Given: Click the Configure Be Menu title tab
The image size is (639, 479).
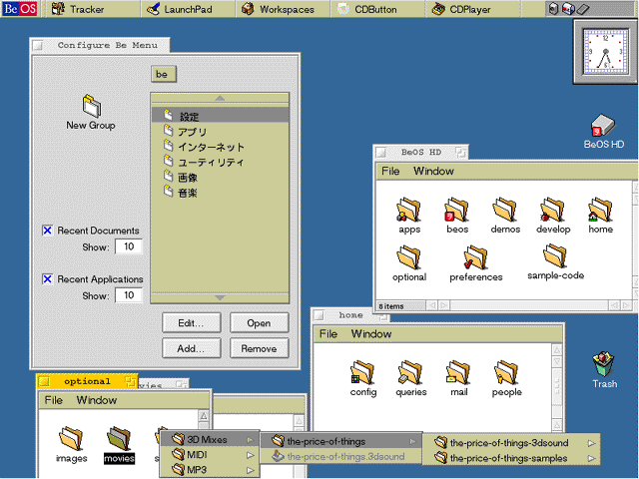Looking at the screenshot, I should tap(100, 45).
